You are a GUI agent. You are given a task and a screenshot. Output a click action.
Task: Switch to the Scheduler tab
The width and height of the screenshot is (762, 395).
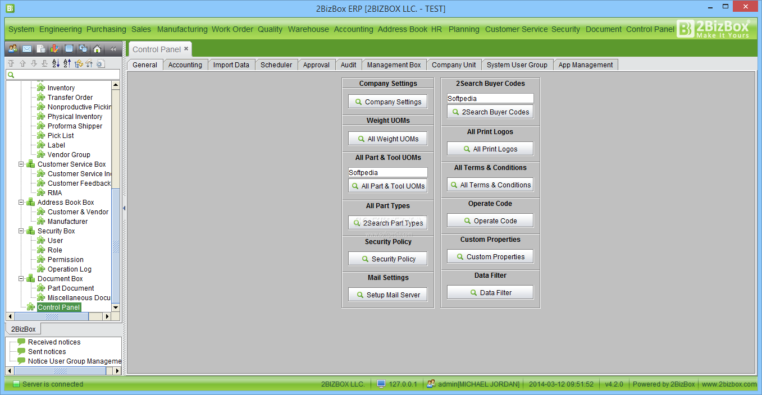point(276,65)
